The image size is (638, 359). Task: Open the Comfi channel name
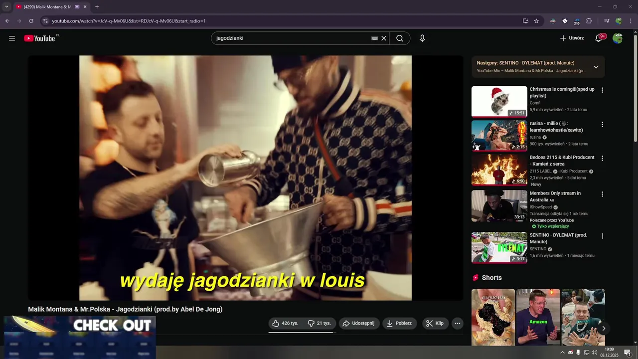pos(535,103)
